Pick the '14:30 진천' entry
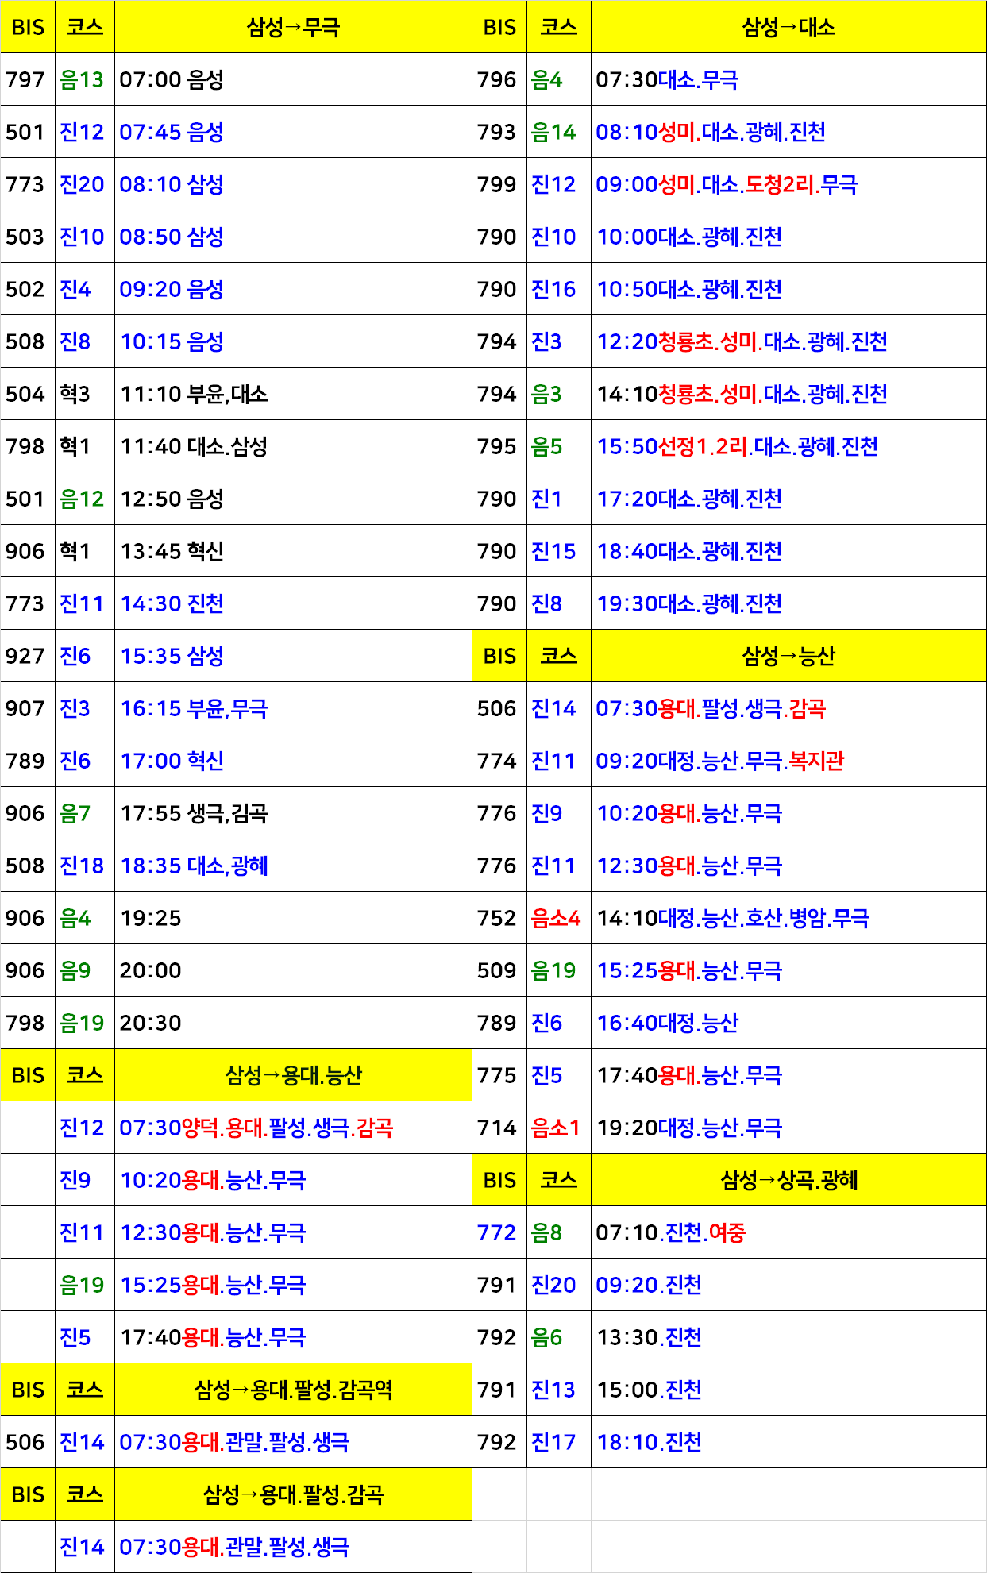The width and height of the screenshot is (987, 1573). 293,603
